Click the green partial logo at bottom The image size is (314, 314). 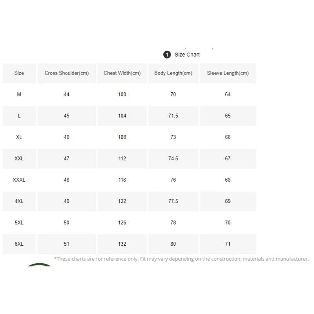click(x=40, y=265)
